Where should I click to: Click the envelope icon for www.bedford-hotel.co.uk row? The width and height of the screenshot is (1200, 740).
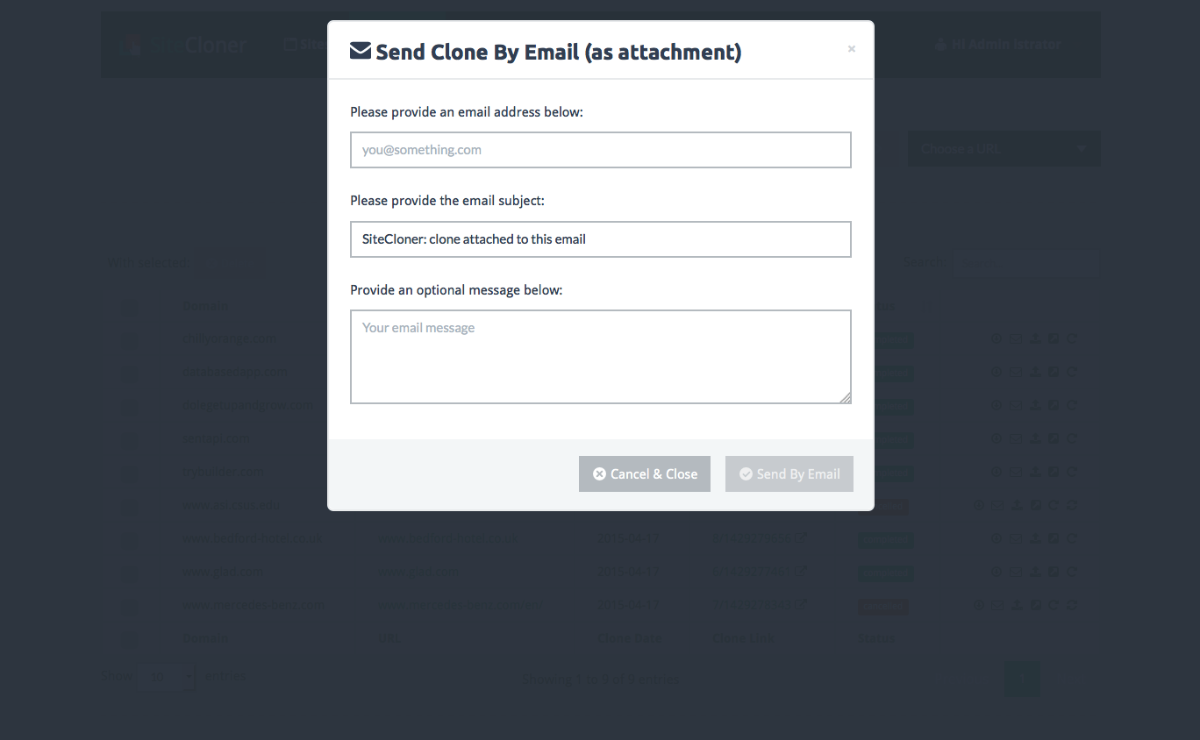(x=1016, y=538)
